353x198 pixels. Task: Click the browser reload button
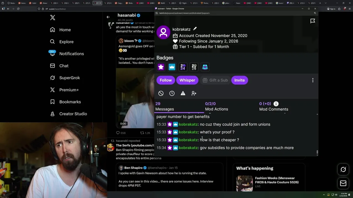point(18,9)
